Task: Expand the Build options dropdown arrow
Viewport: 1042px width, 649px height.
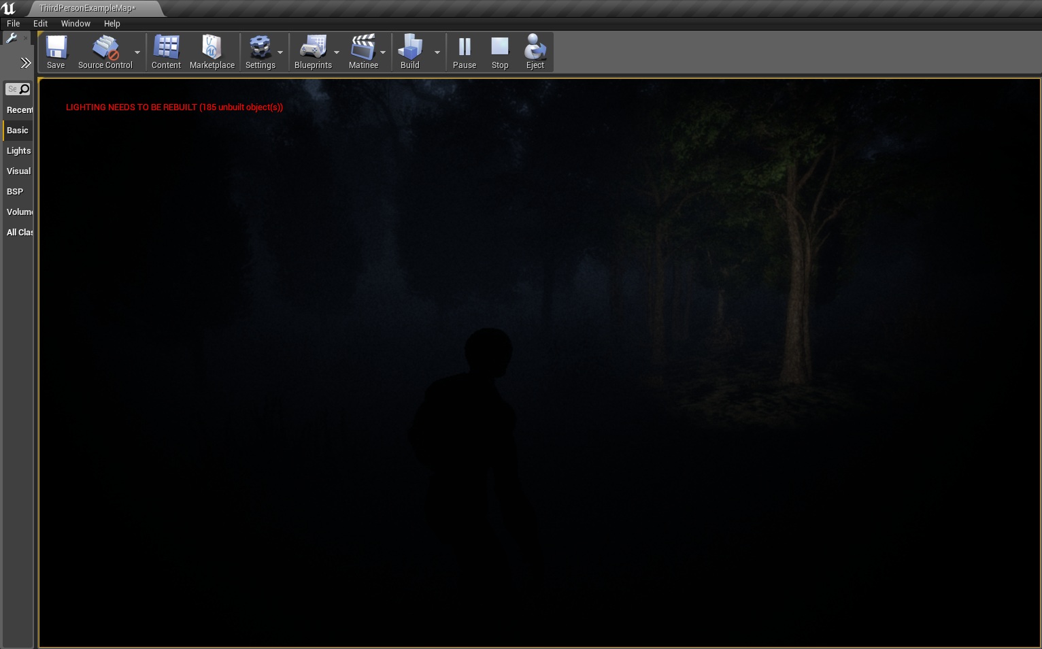Action: (437, 52)
